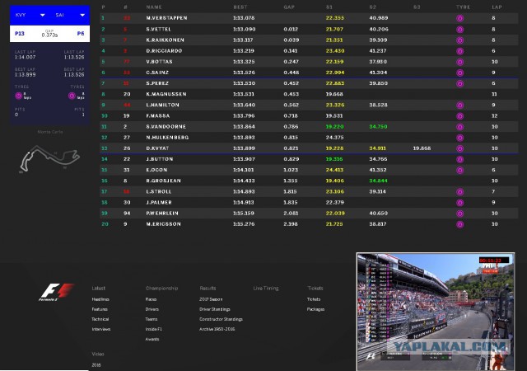Click the tyre icon in K.Raikkonen's row

point(459,40)
